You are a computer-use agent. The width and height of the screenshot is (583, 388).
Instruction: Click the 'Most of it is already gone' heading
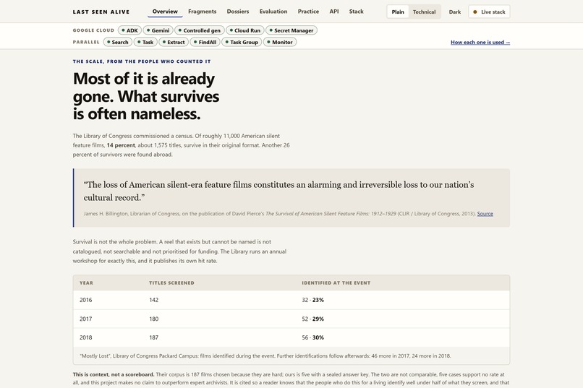point(146,97)
